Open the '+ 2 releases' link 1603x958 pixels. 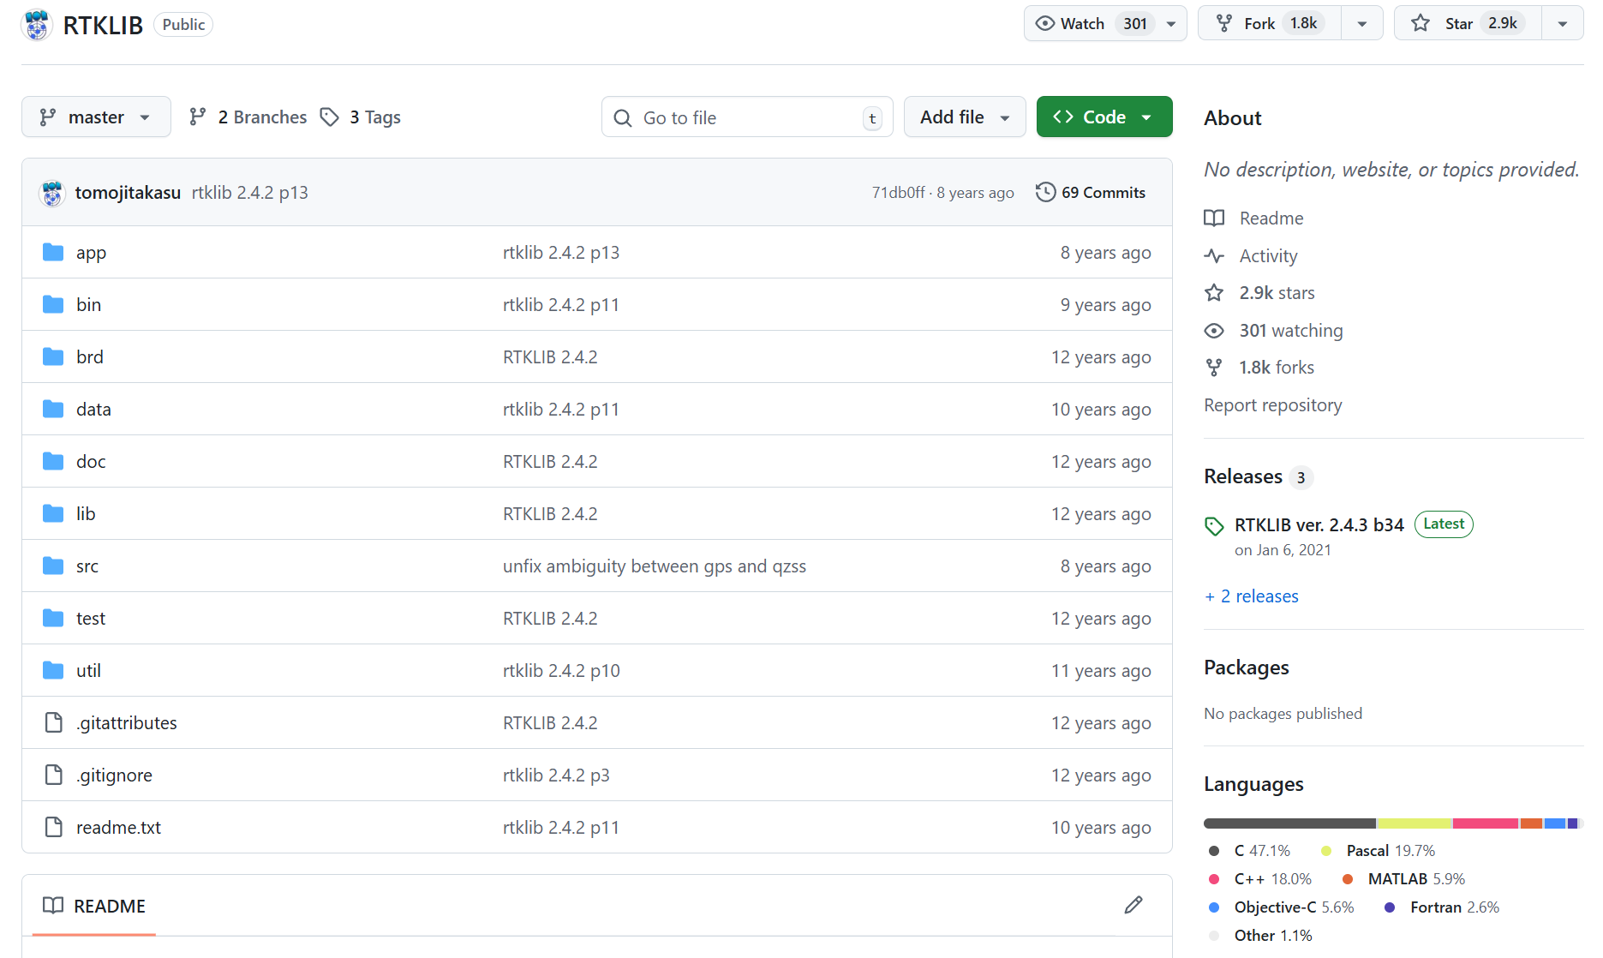coord(1252,596)
